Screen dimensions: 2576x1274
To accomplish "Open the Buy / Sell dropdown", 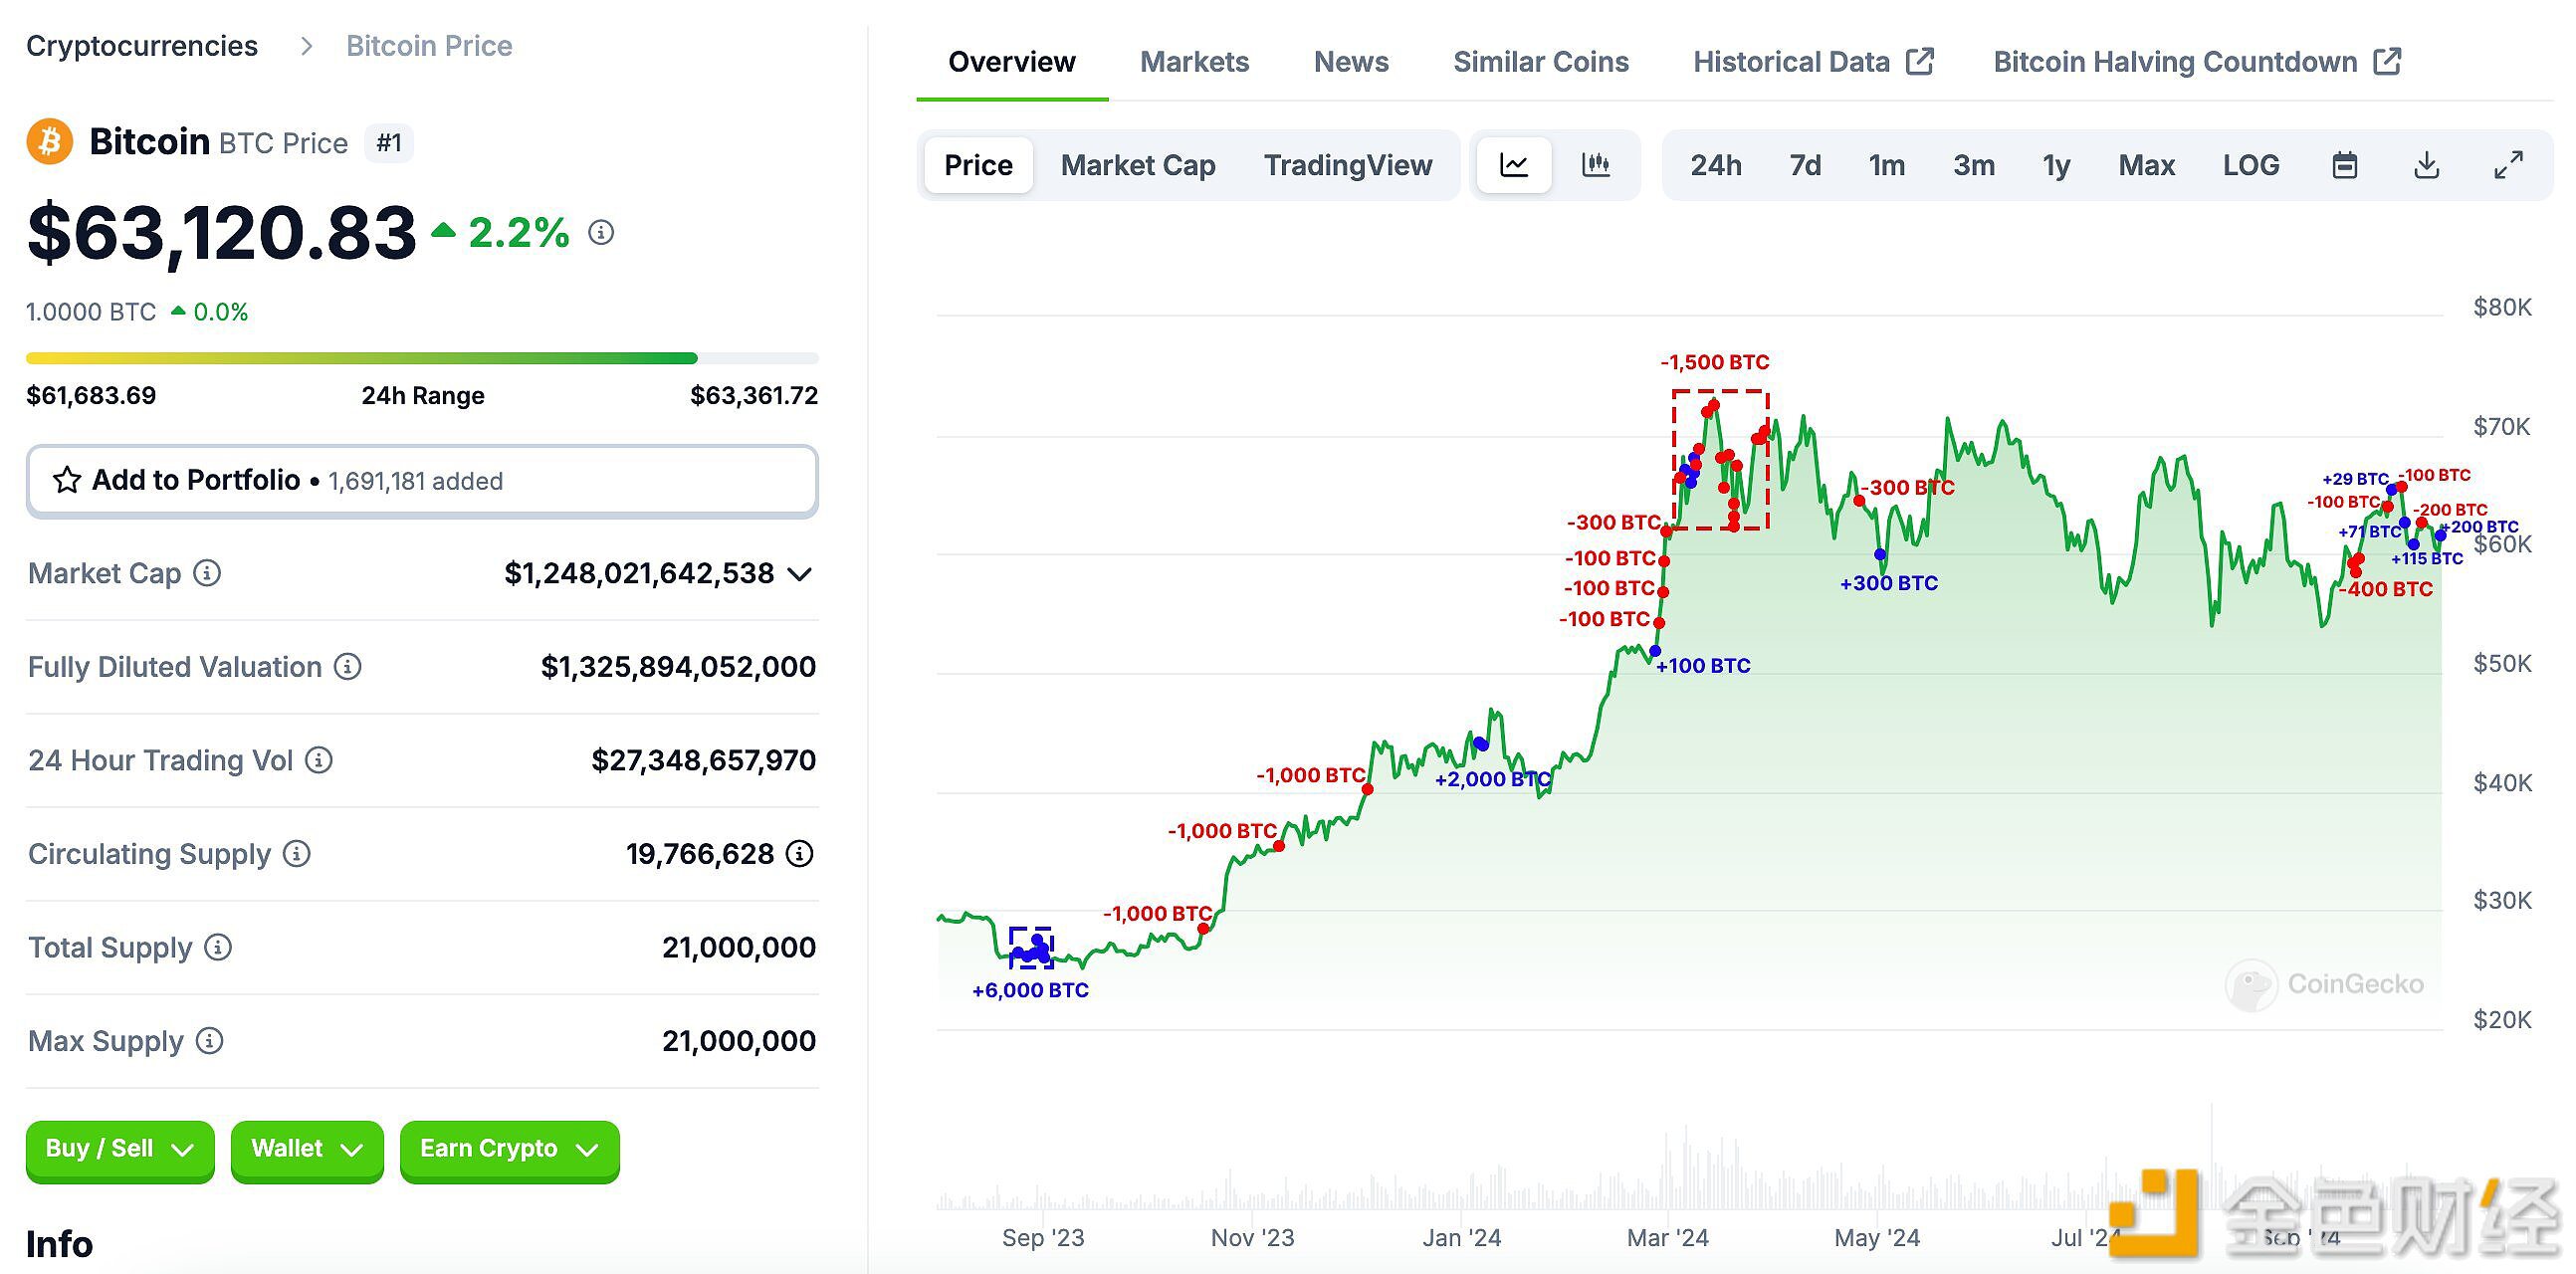I will [120, 1150].
